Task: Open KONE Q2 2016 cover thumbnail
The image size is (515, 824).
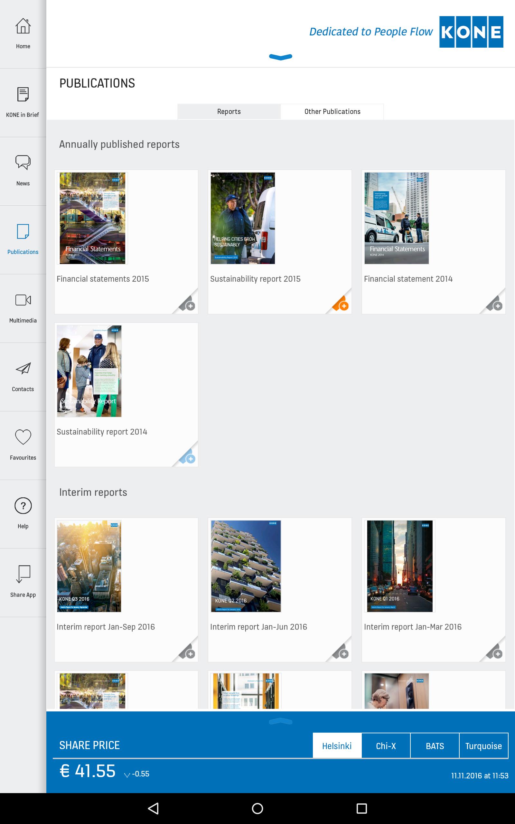Action: 246,566
